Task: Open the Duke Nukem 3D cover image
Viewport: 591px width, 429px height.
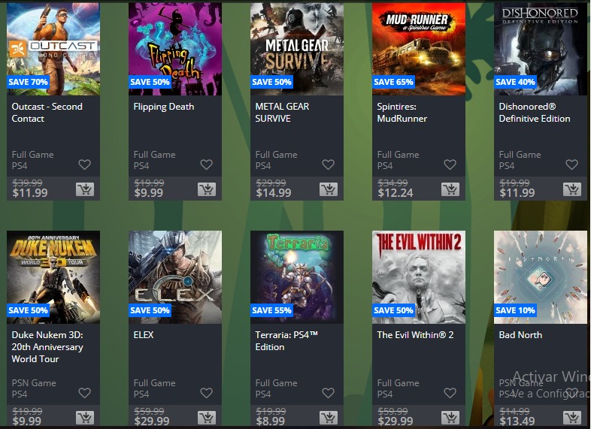Action: click(53, 277)
